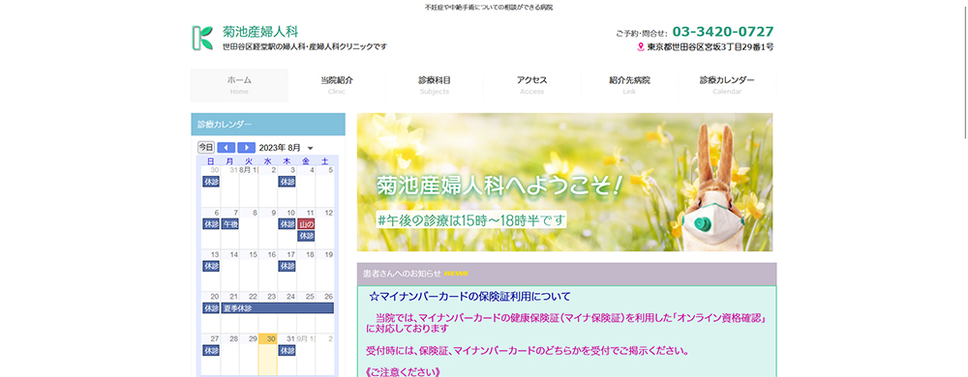Click the 《ご注意ください》 notice text
Image resolution: width=968 pixels, height=377 pixels.
[403, 372]
